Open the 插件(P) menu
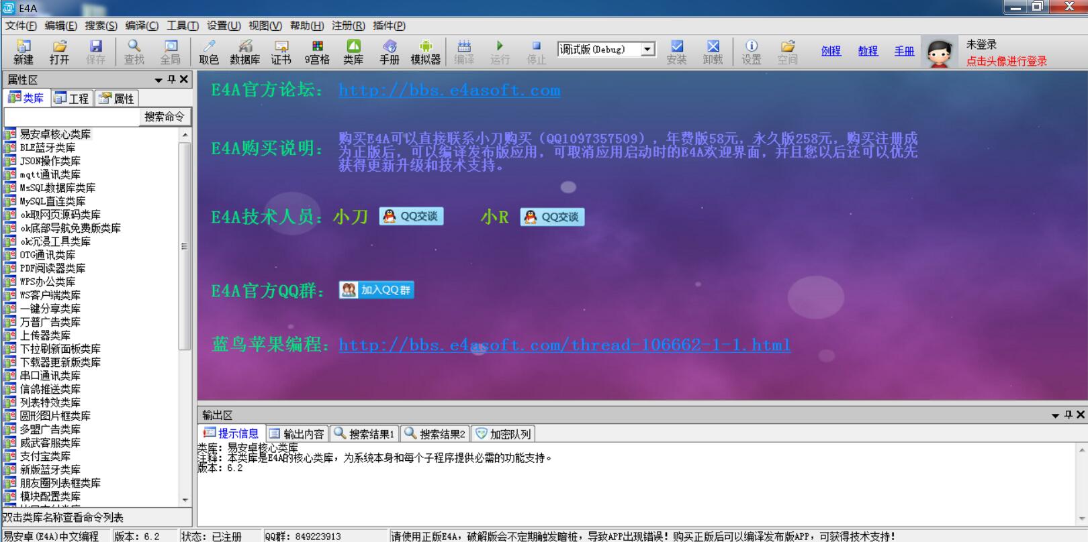The height and width of the screenshot is (542, 1088). click(389, 25)
